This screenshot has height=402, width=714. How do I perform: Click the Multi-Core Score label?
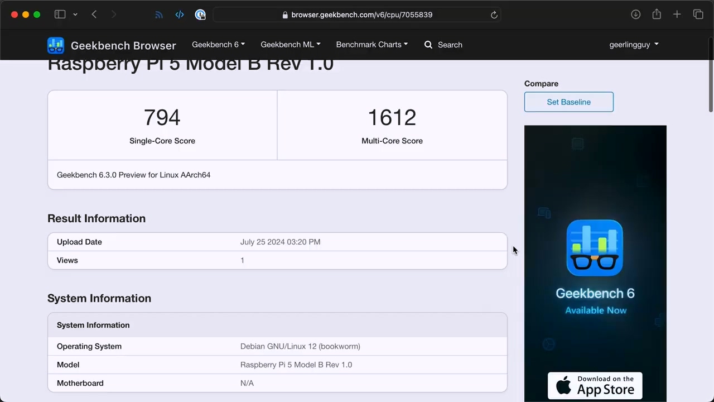(392, 141)
